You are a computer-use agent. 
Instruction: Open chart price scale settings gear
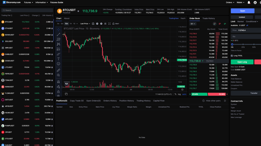(x=182, y=89)
